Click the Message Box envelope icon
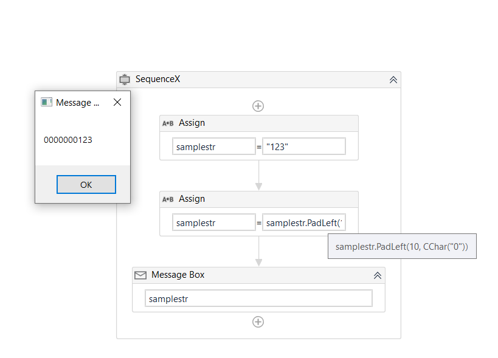 (x=140, y=275)
